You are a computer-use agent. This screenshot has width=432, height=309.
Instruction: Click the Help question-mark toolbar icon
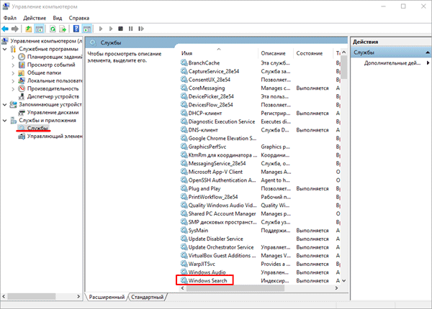(x=76, y=29)
